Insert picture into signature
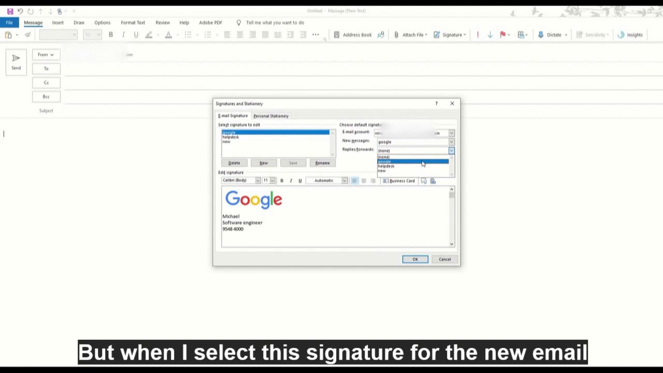Viewport: 663px width, 373px height. pos(424,181)
